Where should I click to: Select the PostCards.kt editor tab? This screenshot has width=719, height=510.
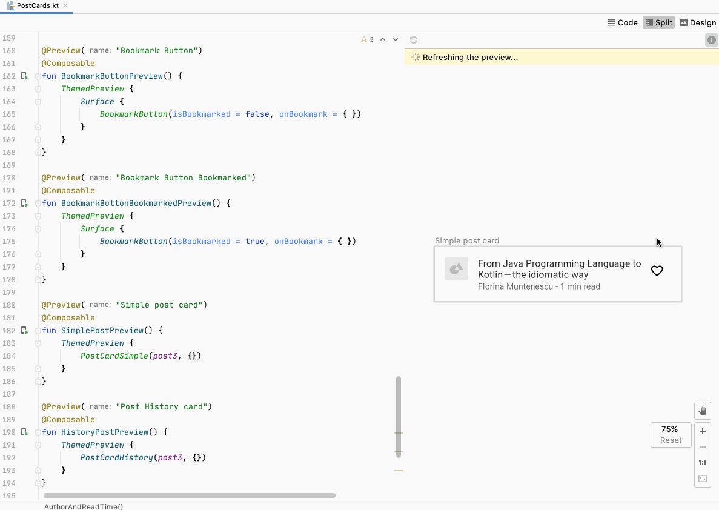[37, 6]
